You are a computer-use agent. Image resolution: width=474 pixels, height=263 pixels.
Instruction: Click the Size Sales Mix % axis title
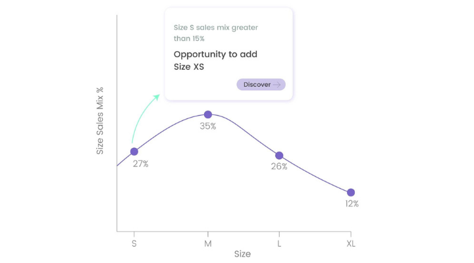(100, 121)
